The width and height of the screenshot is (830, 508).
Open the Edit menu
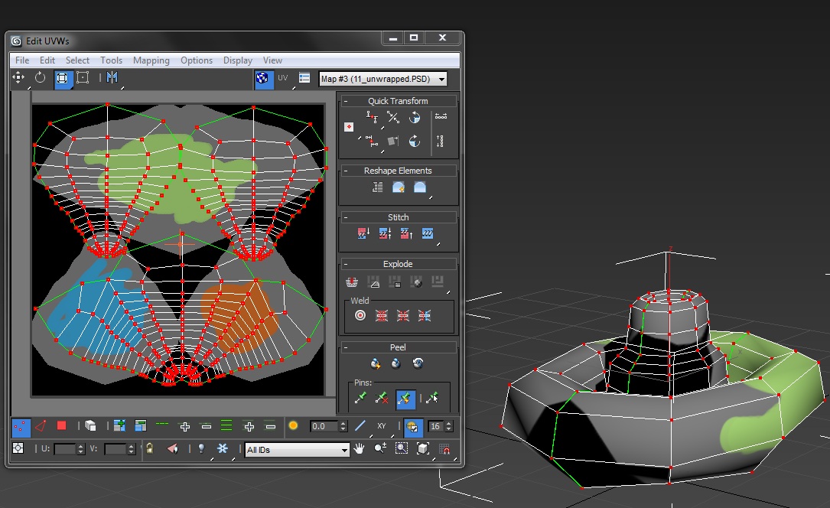click(47, 60)
